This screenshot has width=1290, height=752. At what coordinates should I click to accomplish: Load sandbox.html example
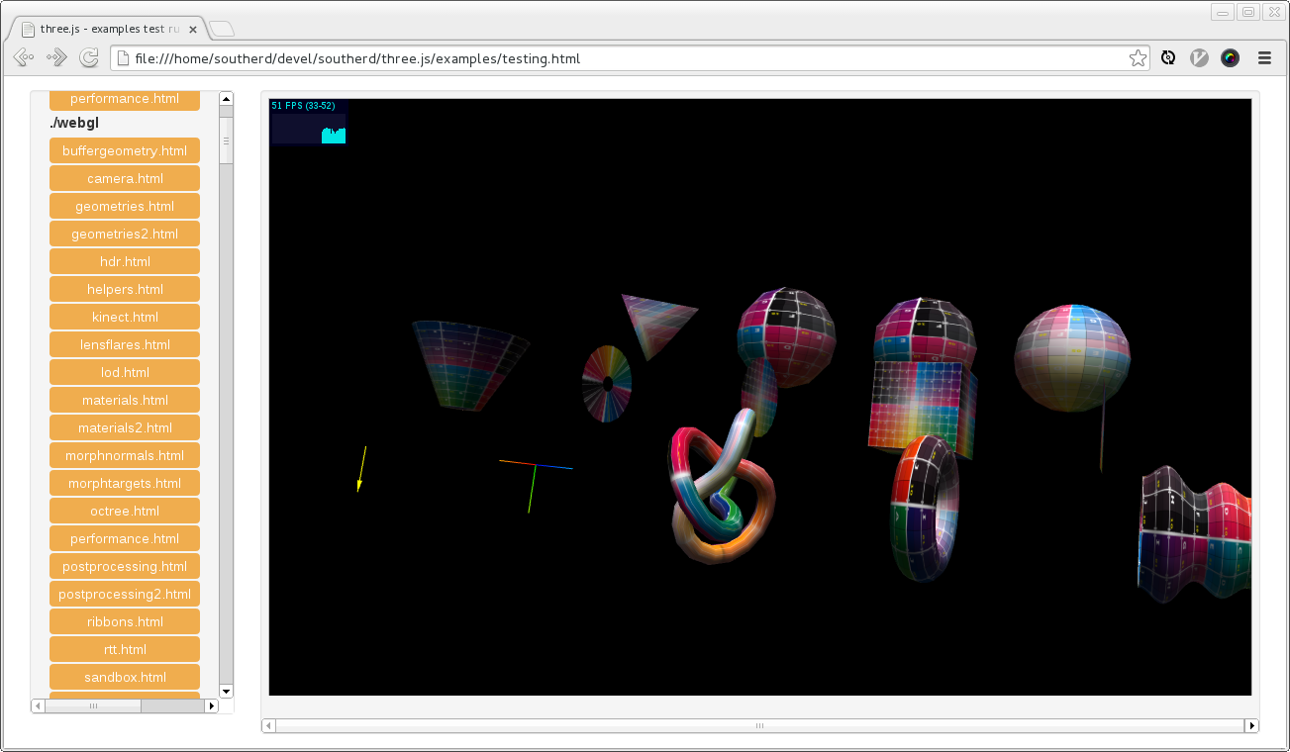click(125, 677)
